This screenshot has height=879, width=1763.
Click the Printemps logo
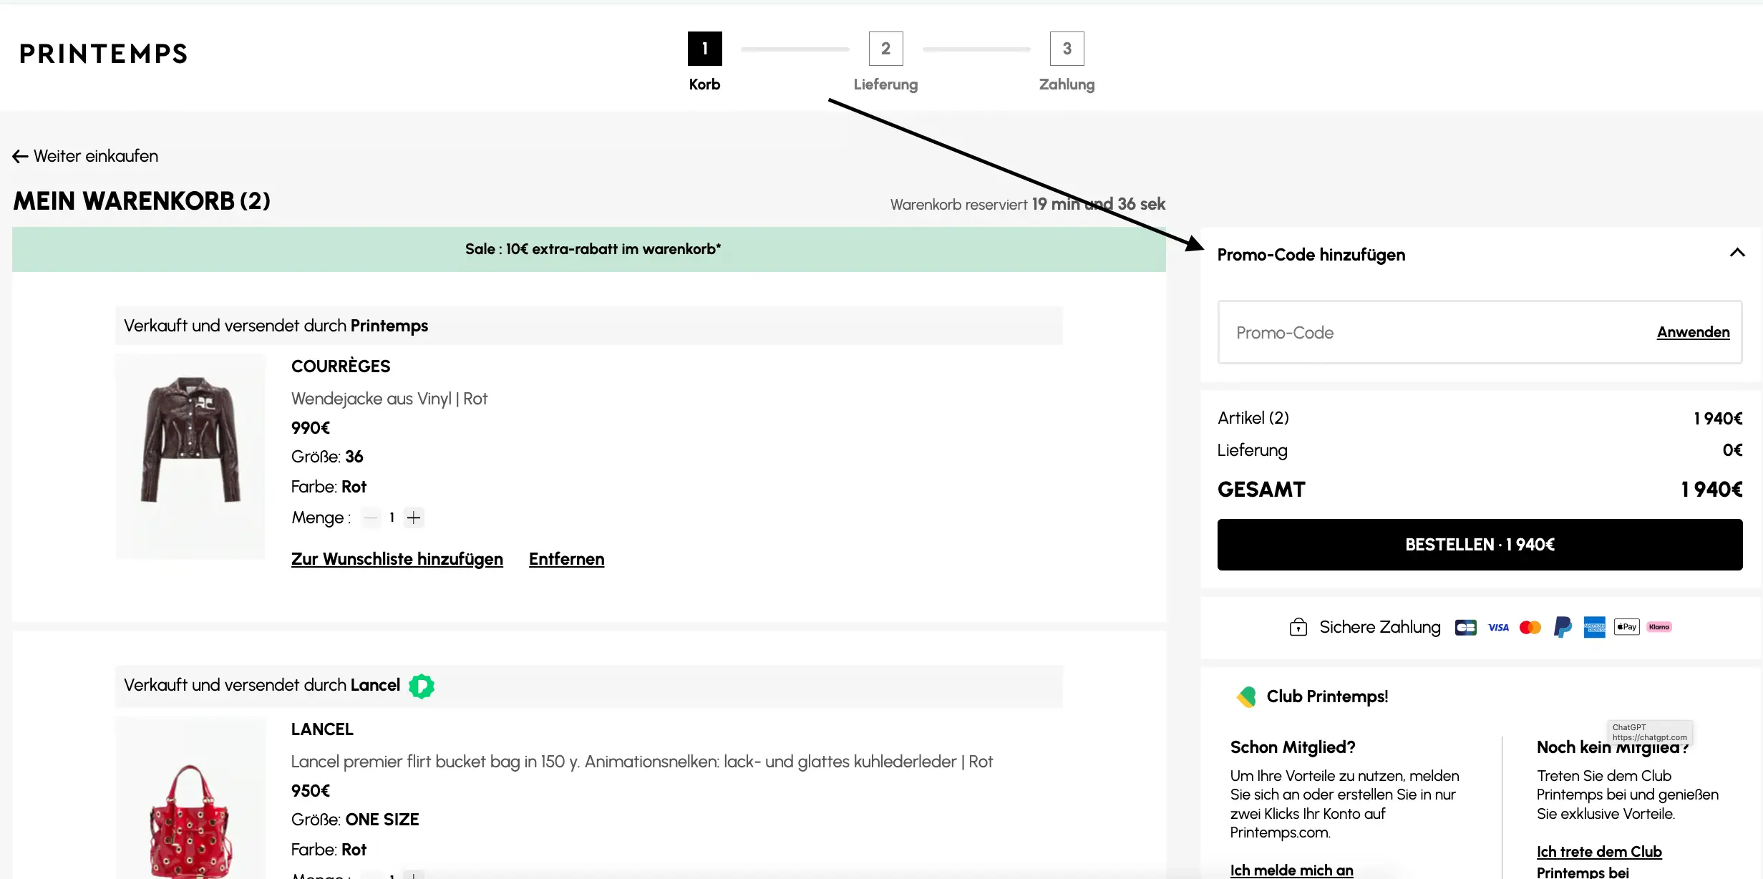(x=103, y=54)
